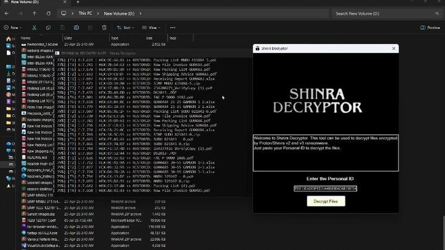Viewport: 445px width, 250px height.
Task: Open a new tab with plus button
Action: coord(78,2)
